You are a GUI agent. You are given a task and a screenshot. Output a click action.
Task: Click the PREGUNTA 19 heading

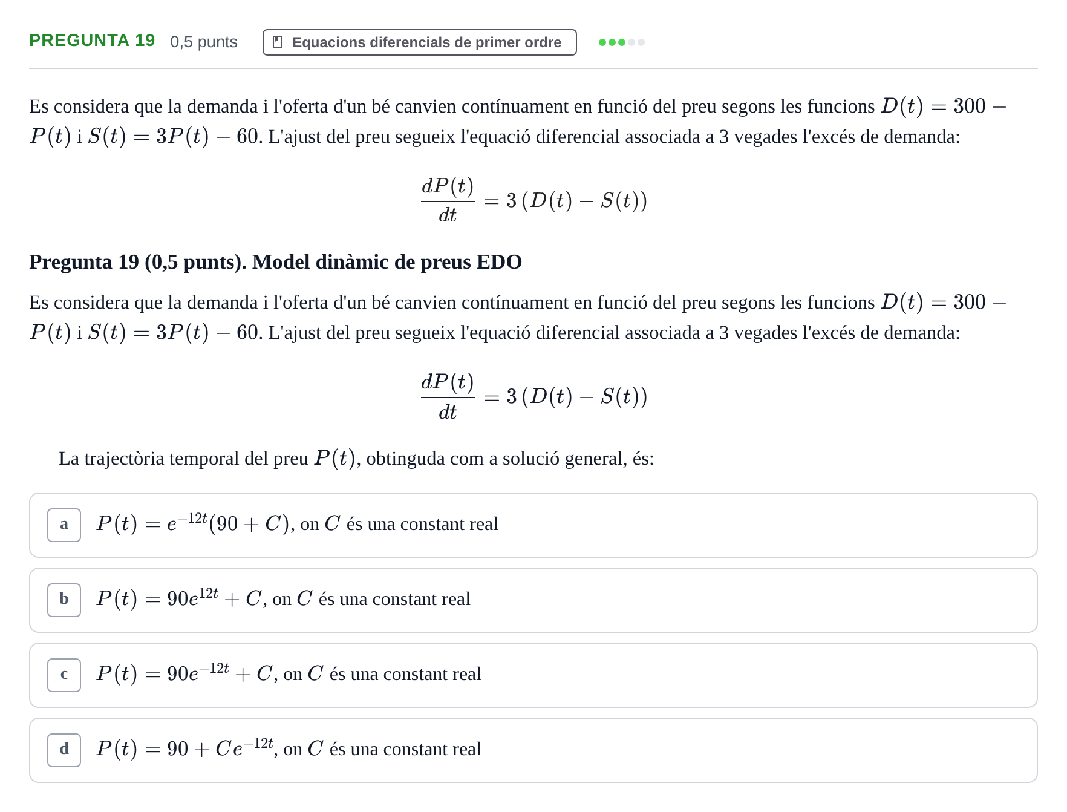pos(92,41)
